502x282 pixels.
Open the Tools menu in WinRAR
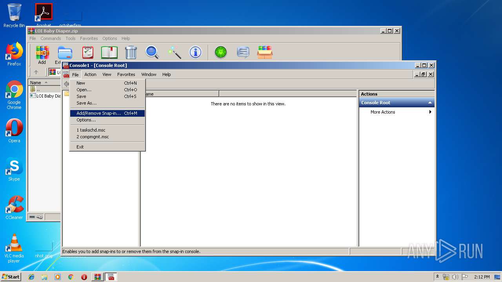click(x=71, y=38)
